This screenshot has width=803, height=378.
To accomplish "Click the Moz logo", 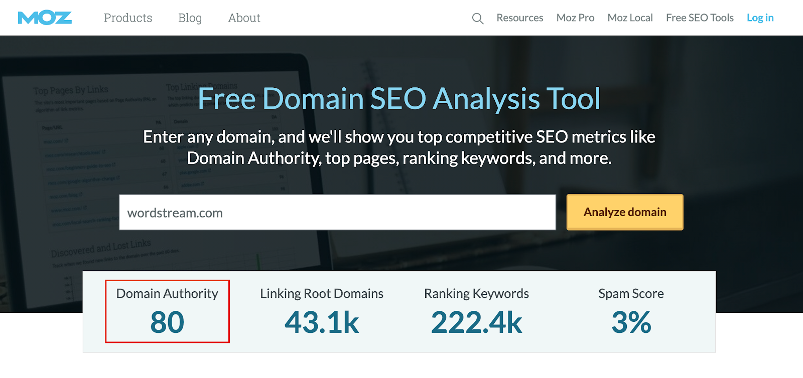I will (45, 18).
